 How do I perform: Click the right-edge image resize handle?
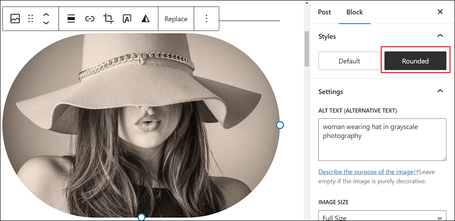(280, 125)
